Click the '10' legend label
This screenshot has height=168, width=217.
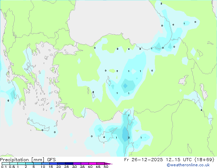[x=43, y=167]
